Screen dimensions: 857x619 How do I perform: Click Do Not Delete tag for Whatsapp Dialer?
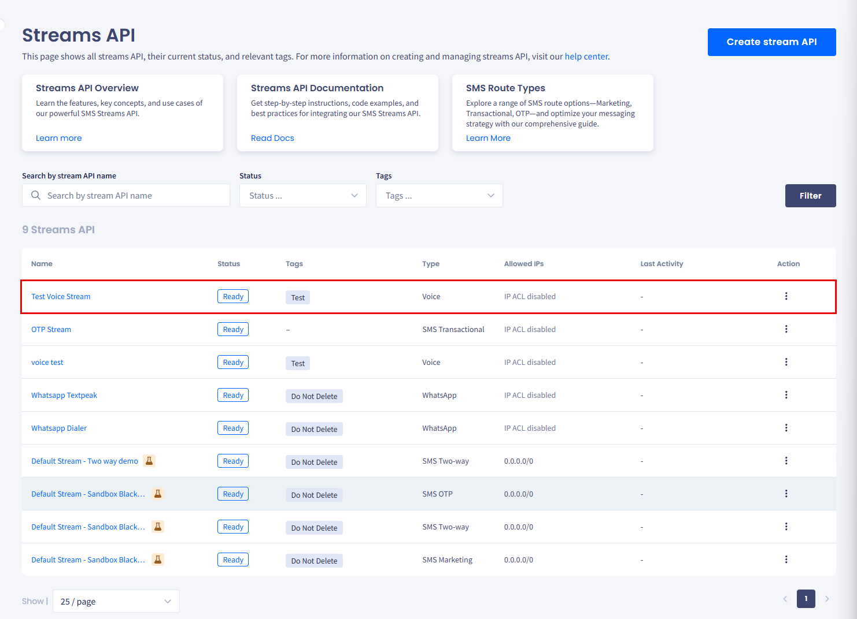314,429
